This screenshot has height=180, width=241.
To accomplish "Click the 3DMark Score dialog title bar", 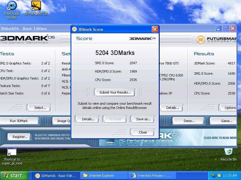I will click(x=115, y=29).
